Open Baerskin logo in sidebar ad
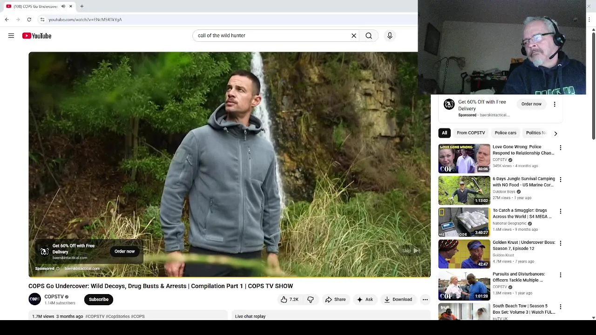The image size is (596, 335). coord(449,104)
